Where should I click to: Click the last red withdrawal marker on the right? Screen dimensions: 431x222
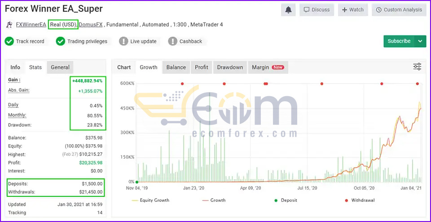pos(418,84)
